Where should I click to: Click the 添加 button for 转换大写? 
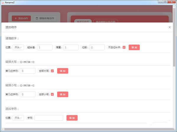(63, 71)
